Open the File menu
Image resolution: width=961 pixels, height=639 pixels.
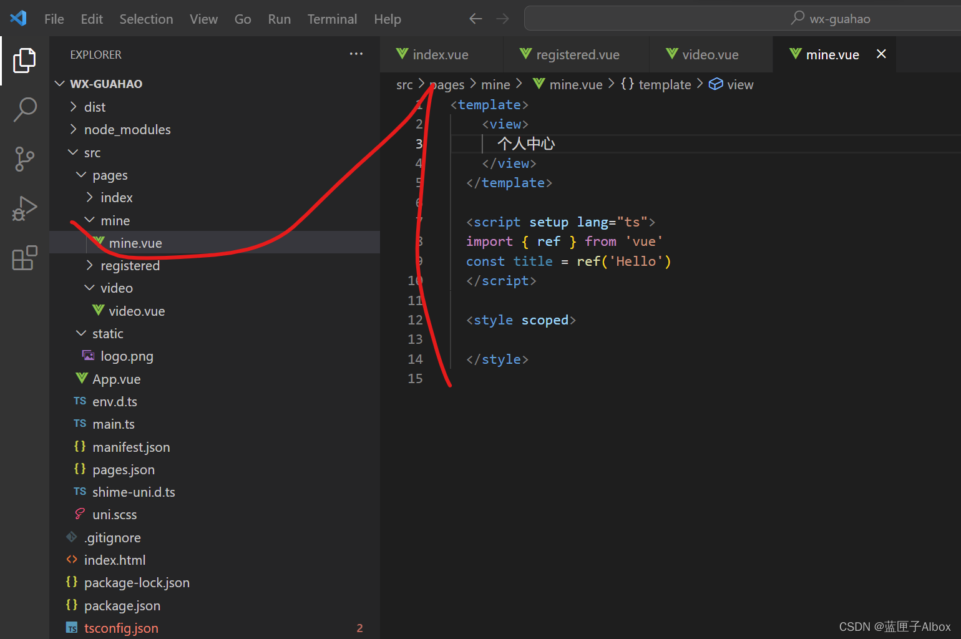pyautogui.click(x=54, y=19)
